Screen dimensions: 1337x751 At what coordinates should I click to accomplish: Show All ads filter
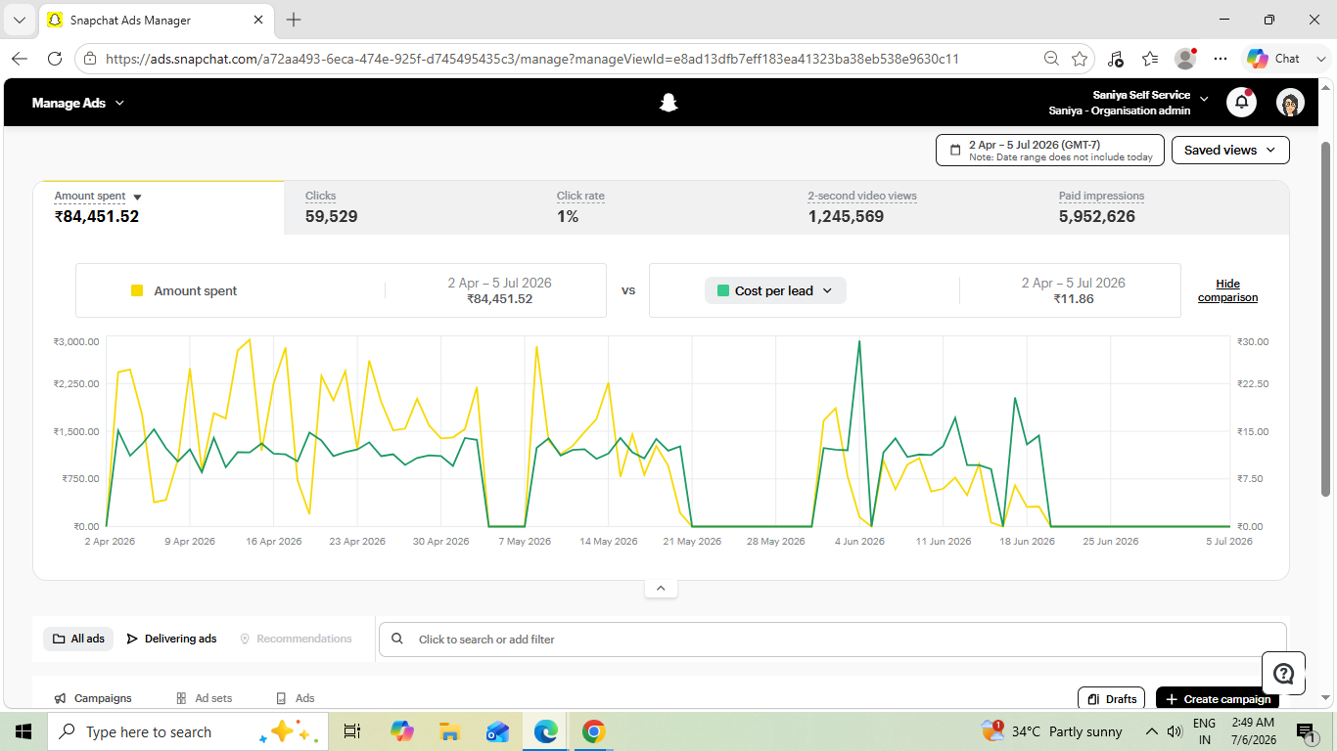[78, 639]
